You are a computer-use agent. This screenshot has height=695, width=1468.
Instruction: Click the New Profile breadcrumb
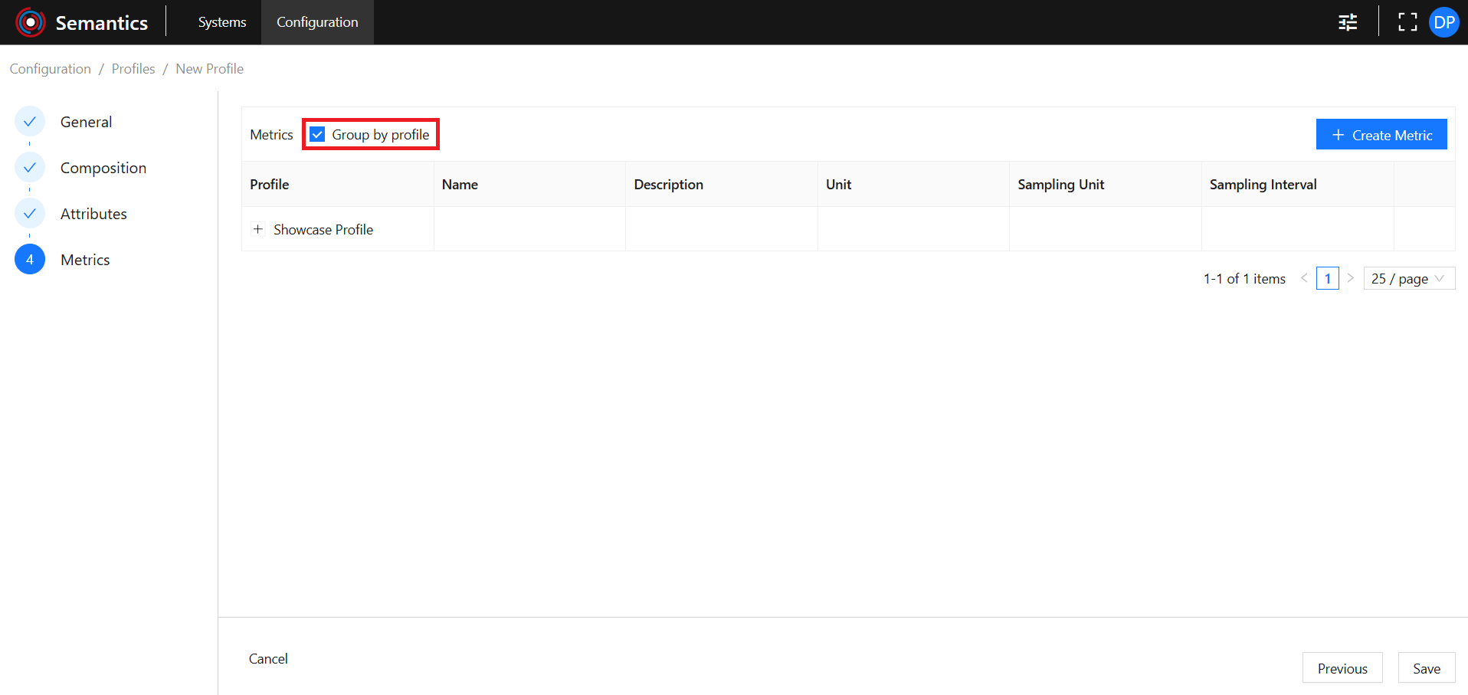coord(210,69)
